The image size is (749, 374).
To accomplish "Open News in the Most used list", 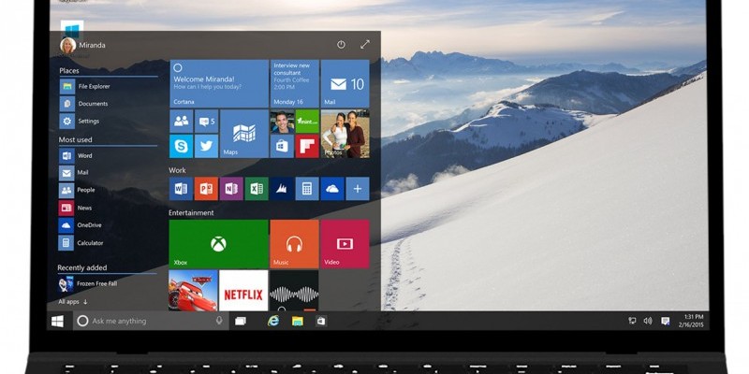I will (x=76, y=208).
